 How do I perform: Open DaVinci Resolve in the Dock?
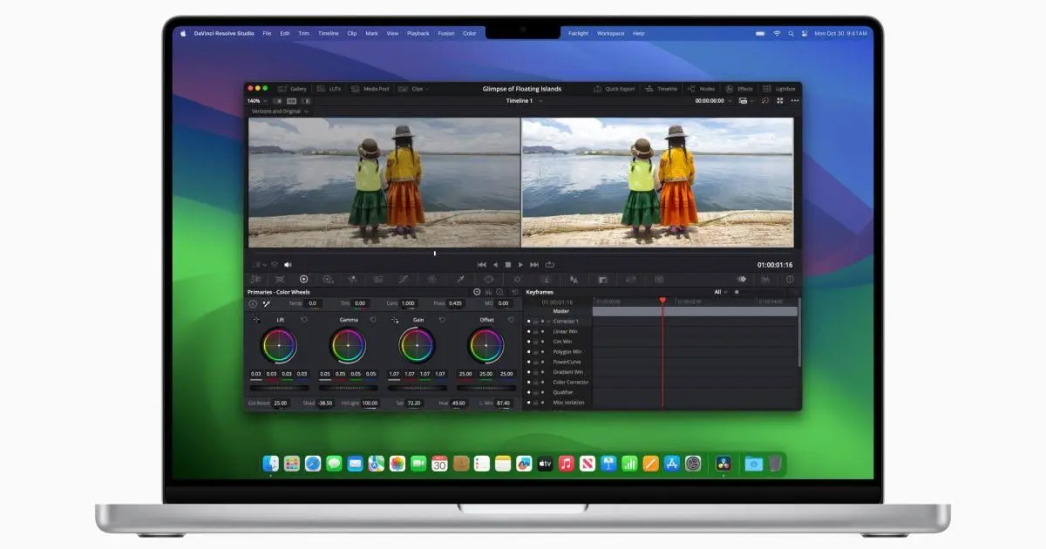723,464
